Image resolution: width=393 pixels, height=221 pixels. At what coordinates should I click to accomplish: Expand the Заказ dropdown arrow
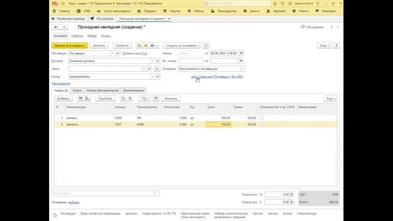pyautogui.click(x=144, y=69)
